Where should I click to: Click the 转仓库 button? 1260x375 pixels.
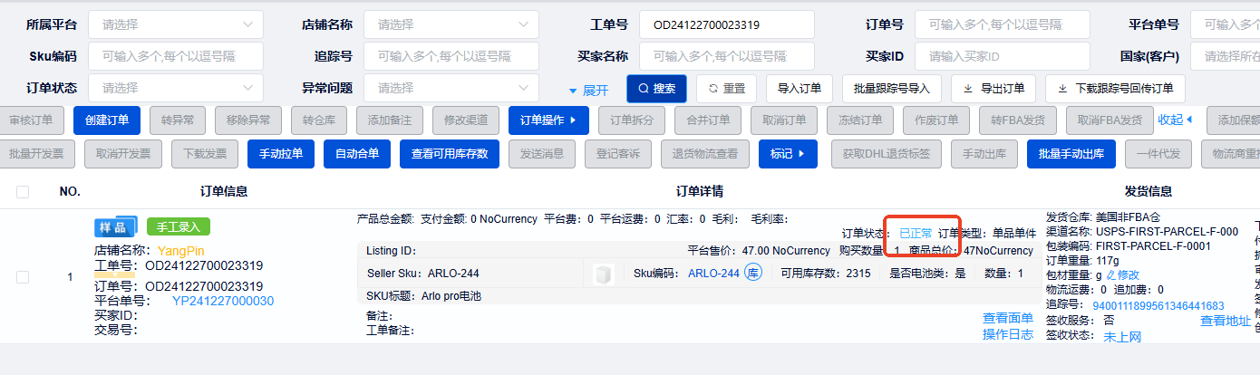pos(319,120)
